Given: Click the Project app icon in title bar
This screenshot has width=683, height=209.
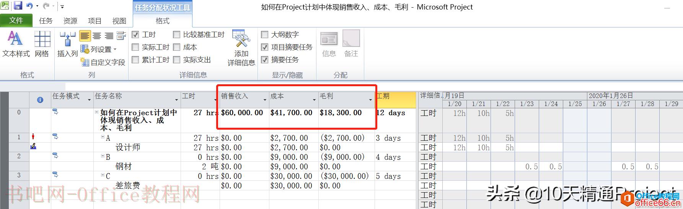Looking at the screenshot, I should pos(5,6).
